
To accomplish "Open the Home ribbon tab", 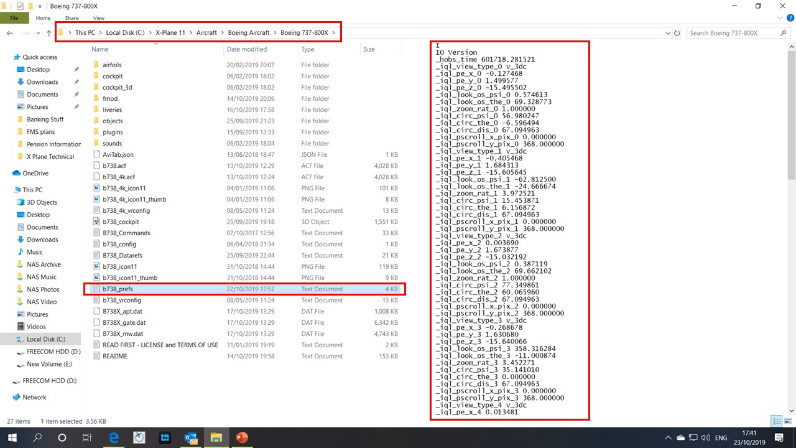I will [43, 18].
